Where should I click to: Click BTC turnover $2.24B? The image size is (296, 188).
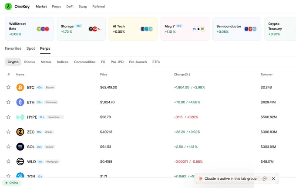(x=266, y=87)
